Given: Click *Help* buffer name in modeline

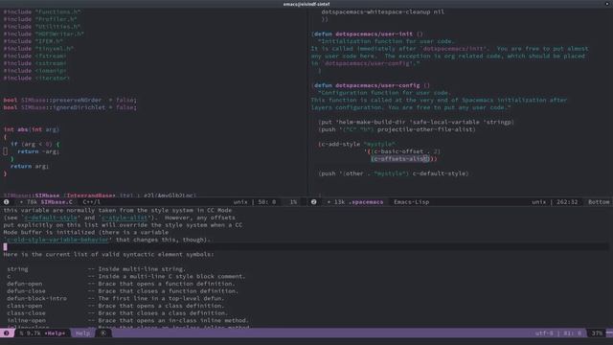Looking at the screenshot, I should point(55,333).
